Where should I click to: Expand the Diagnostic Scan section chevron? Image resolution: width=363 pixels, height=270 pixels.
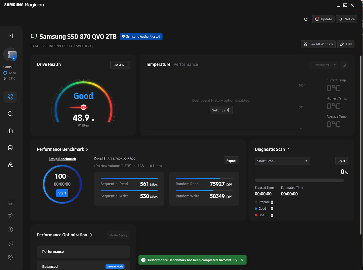(289, 149)
